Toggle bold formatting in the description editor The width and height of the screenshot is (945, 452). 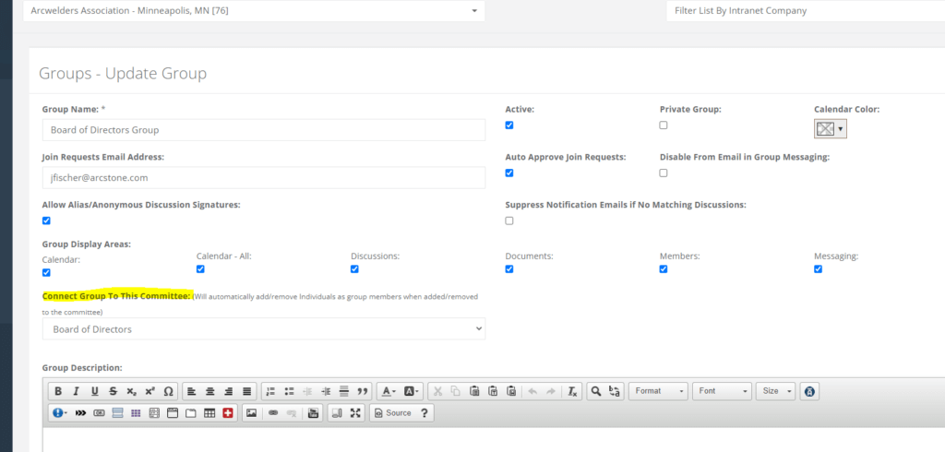point(58,391)
